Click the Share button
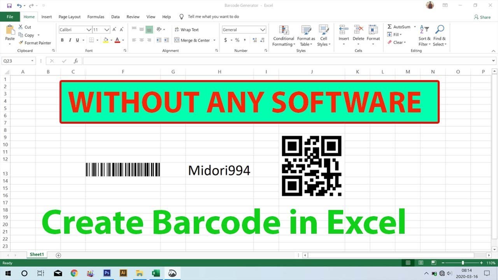 (x=482, y=17)
